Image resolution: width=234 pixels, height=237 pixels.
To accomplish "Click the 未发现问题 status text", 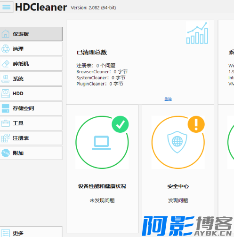I will tap(102, 200).
